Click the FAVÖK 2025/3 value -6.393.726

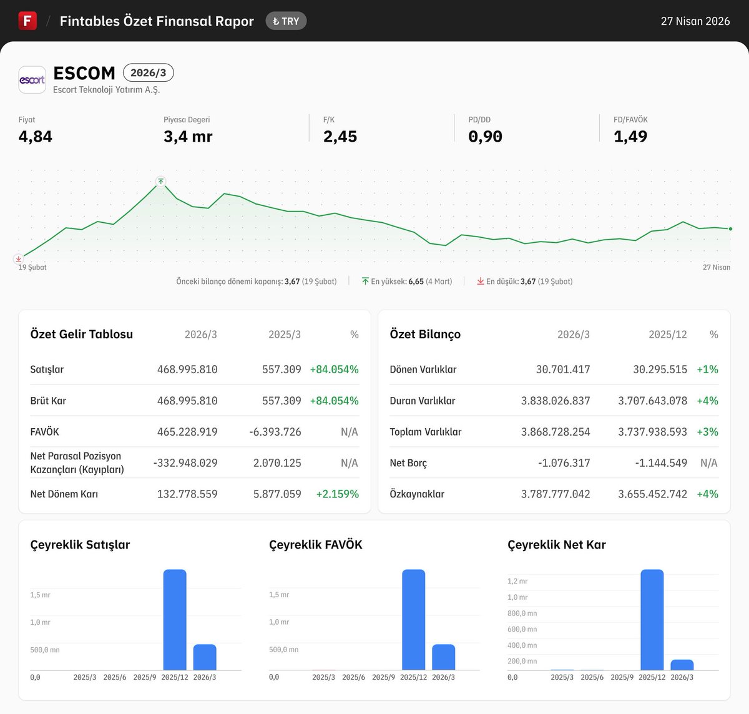tap(275, 432)
